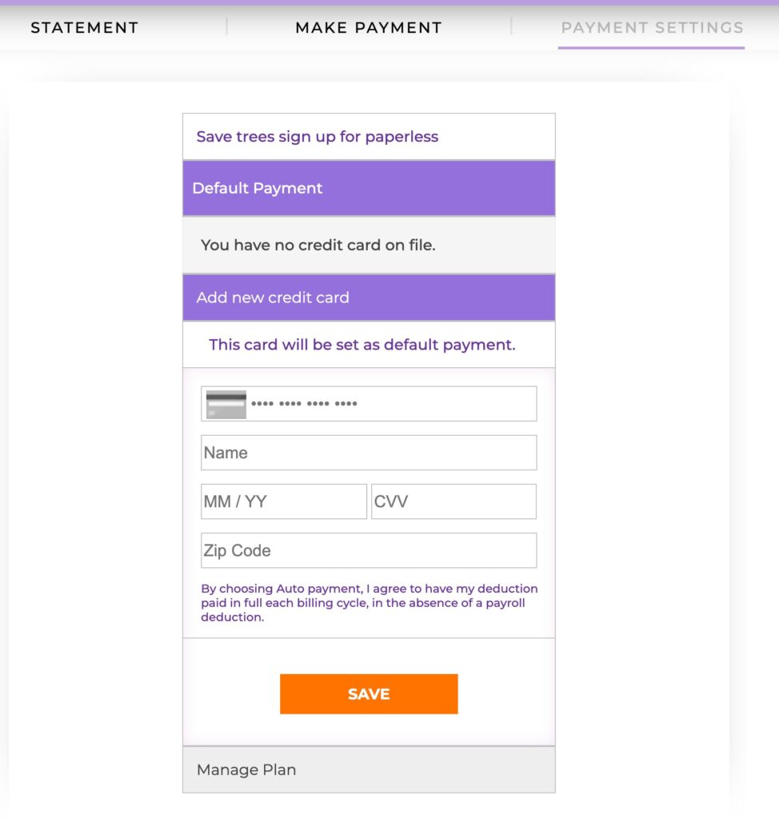Open the Manage Plan section
The image size is (779, 819).
point(368,769)
